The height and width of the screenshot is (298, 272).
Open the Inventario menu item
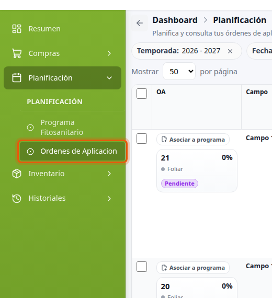pos(62,174)
